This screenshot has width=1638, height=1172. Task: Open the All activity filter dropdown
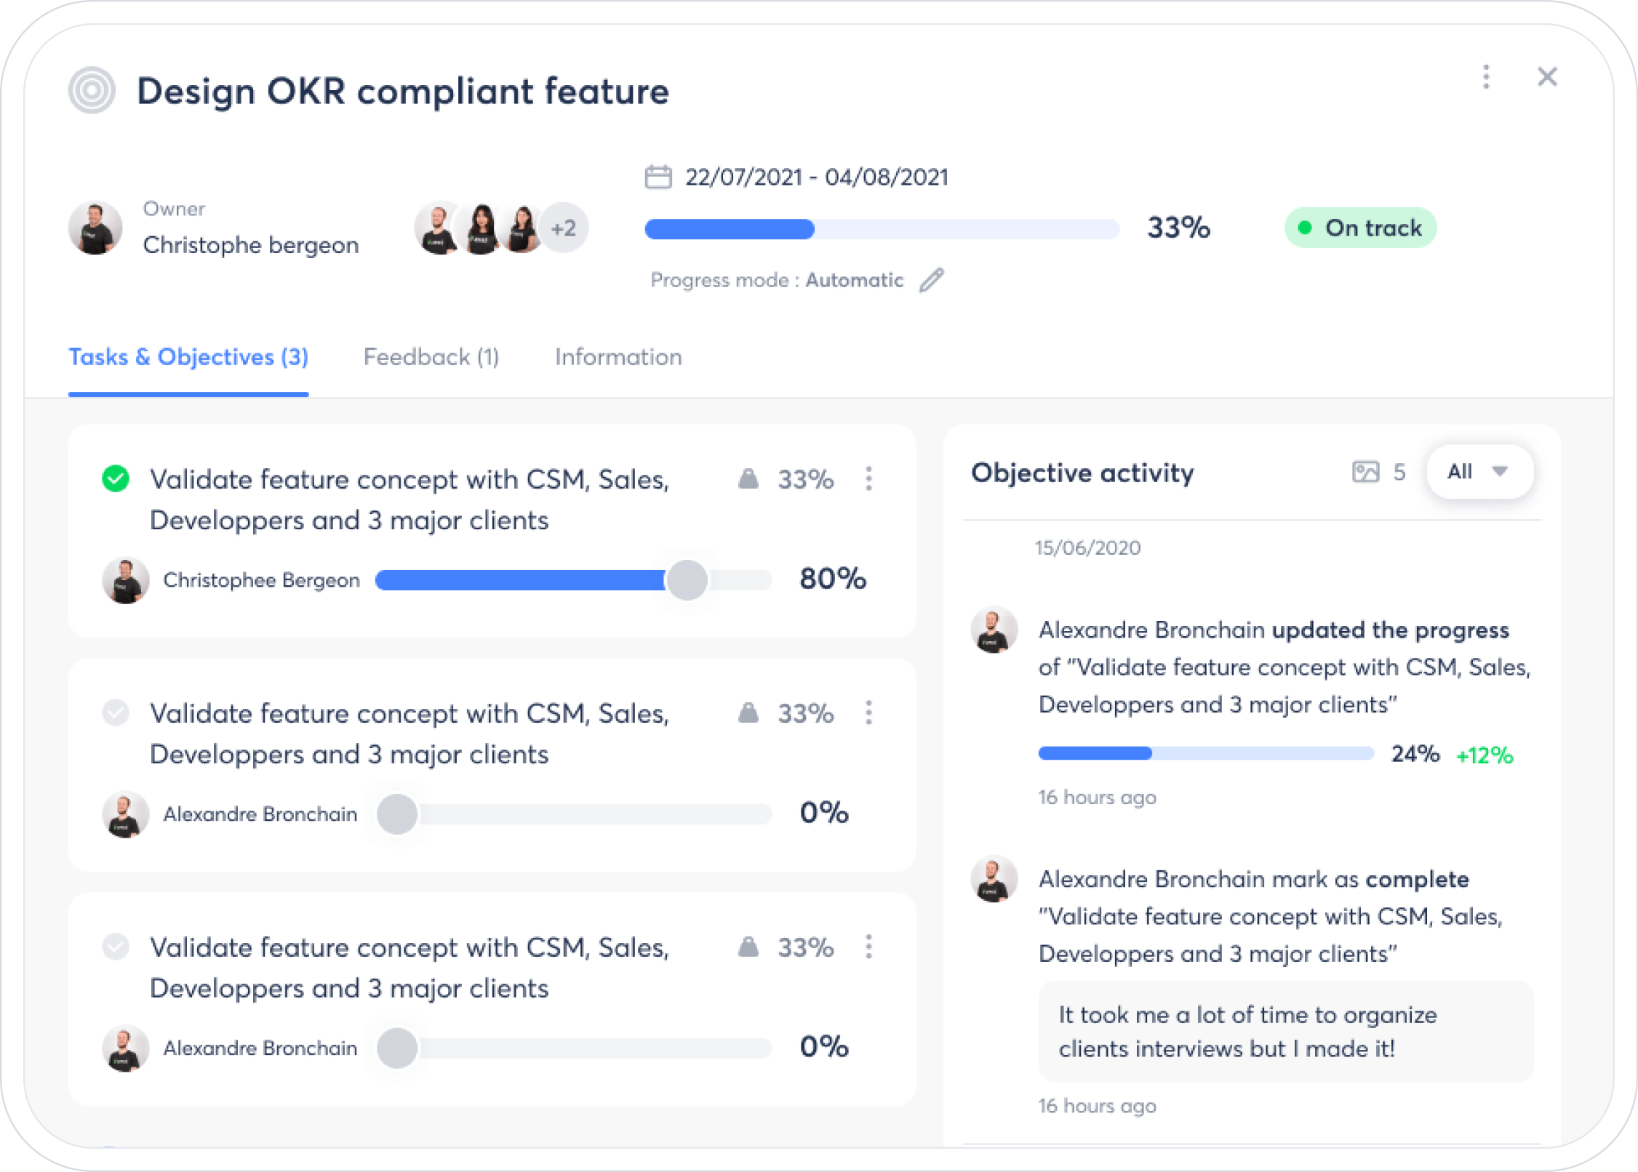pyautogui.click(x=1479, y=472)
